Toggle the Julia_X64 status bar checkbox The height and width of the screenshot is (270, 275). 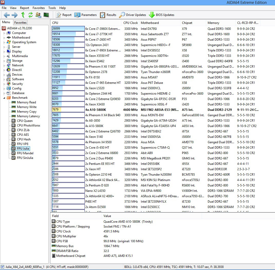(3, 267)
